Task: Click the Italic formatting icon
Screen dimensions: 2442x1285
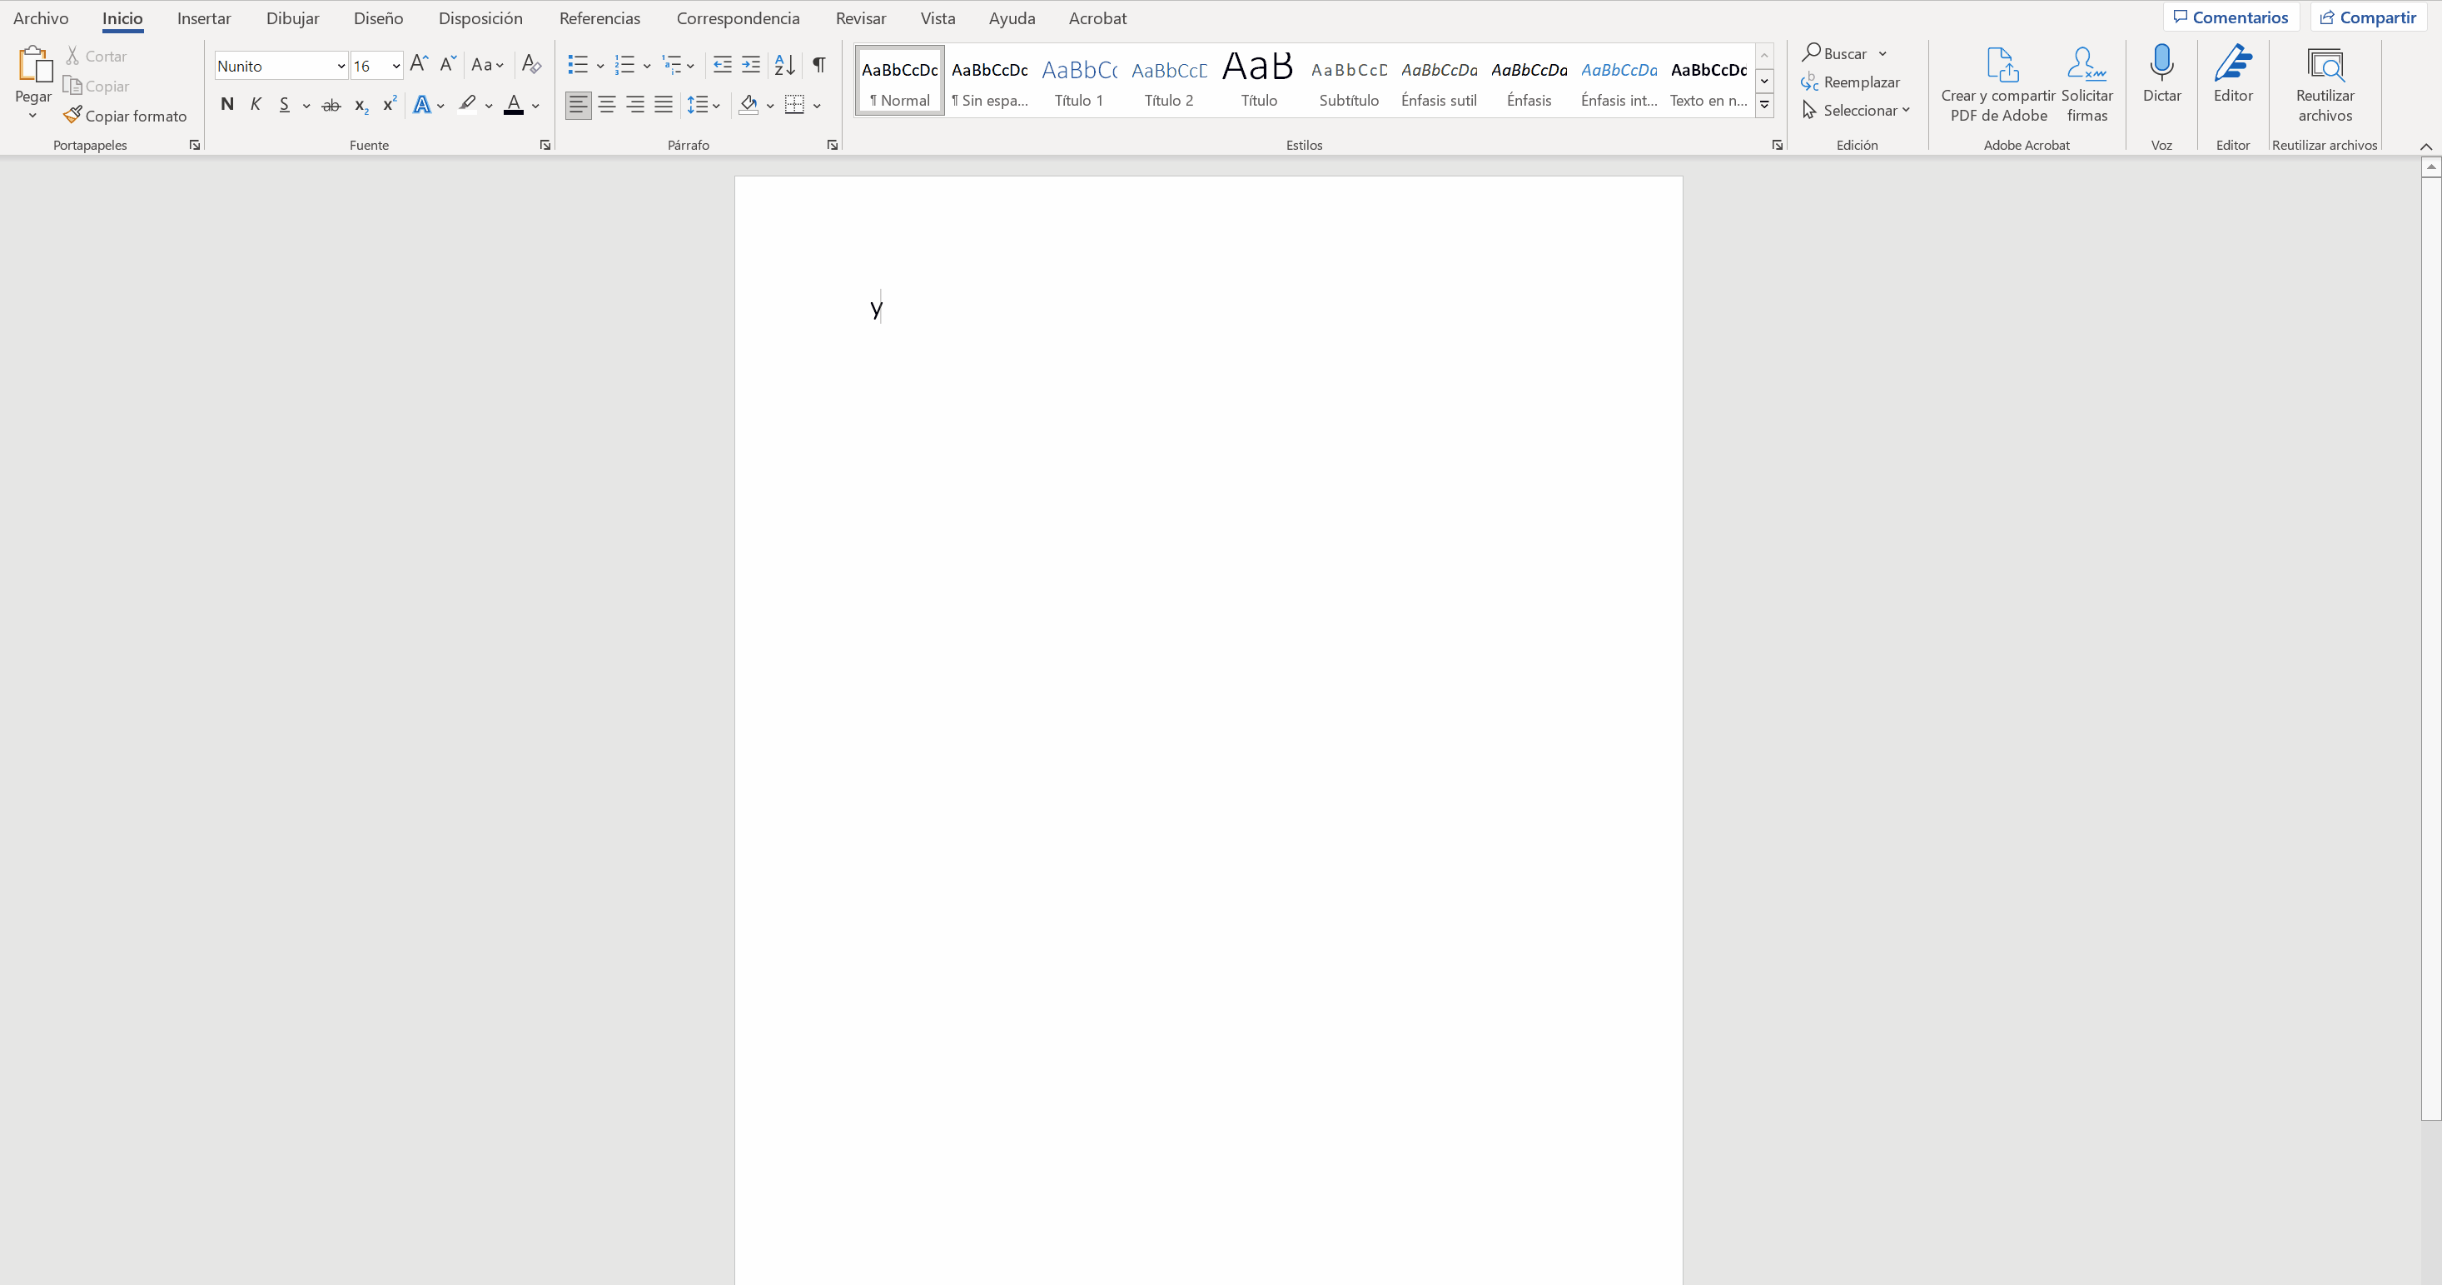Action: point(255,105)
